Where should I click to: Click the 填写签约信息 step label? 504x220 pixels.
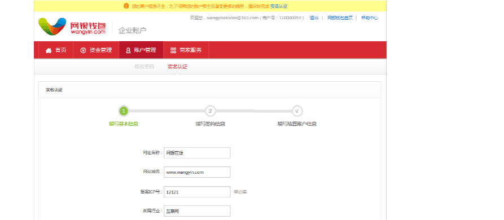[210, 124]
